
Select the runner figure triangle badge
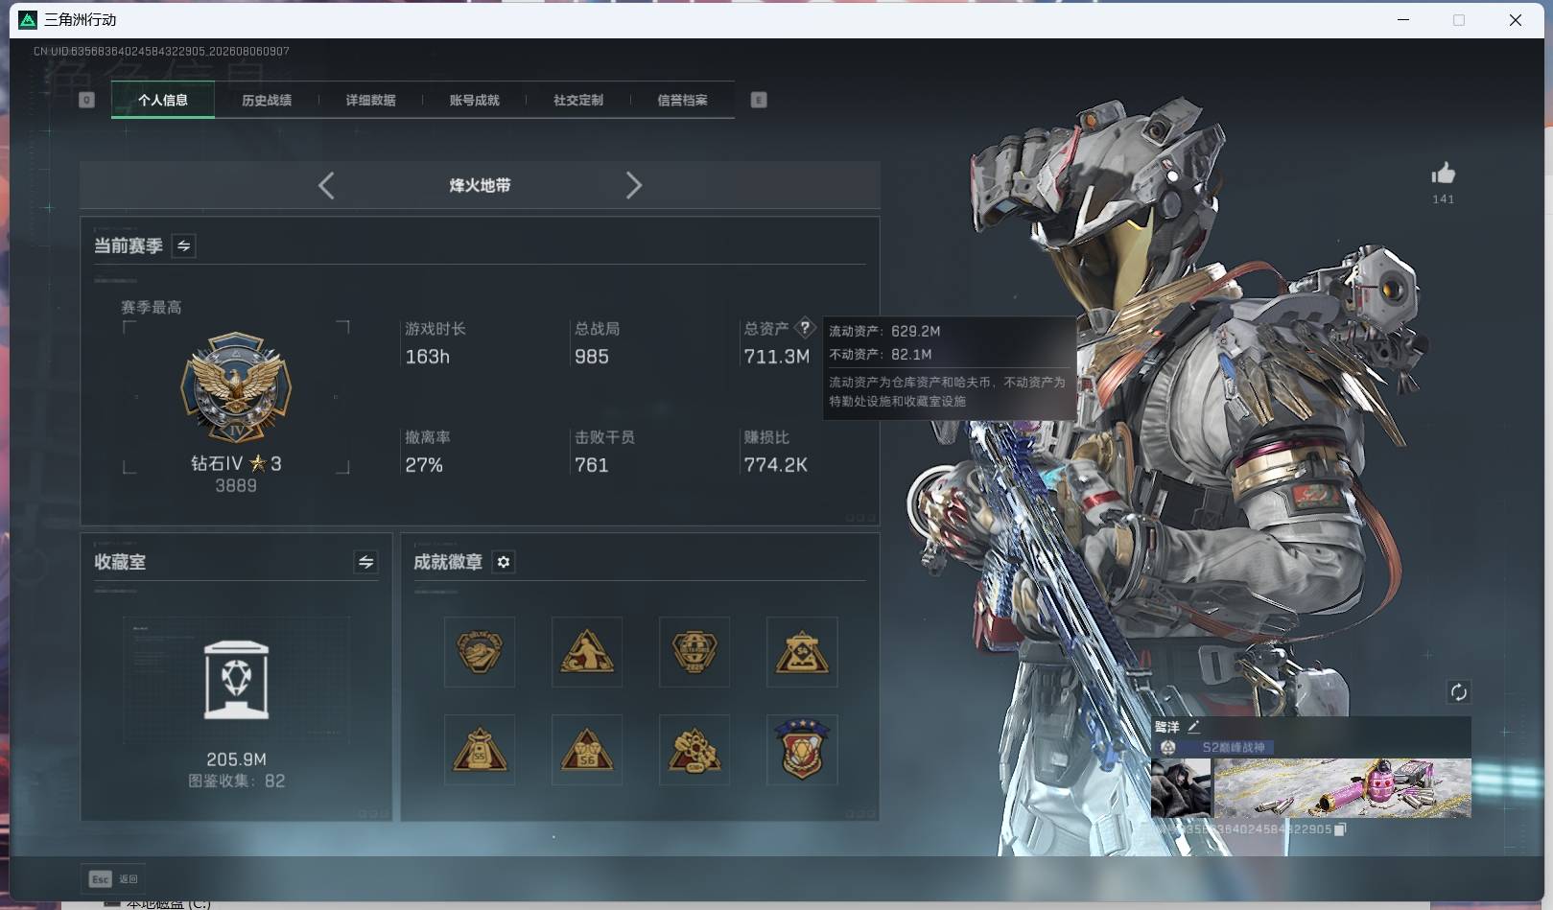(x=587, y=652)
